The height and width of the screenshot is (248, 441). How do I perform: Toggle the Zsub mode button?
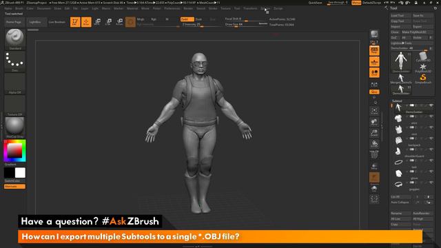tap(198, 19)
